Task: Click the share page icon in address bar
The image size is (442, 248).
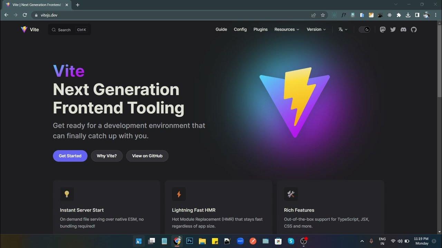Action: [x=314, y=15]
